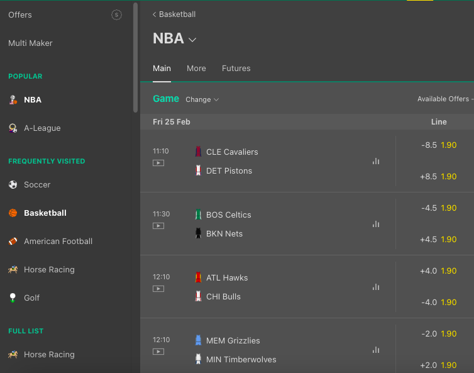
Task: View stats chart for Grizzlies vs Timberwolves
Action: (376, 350)
